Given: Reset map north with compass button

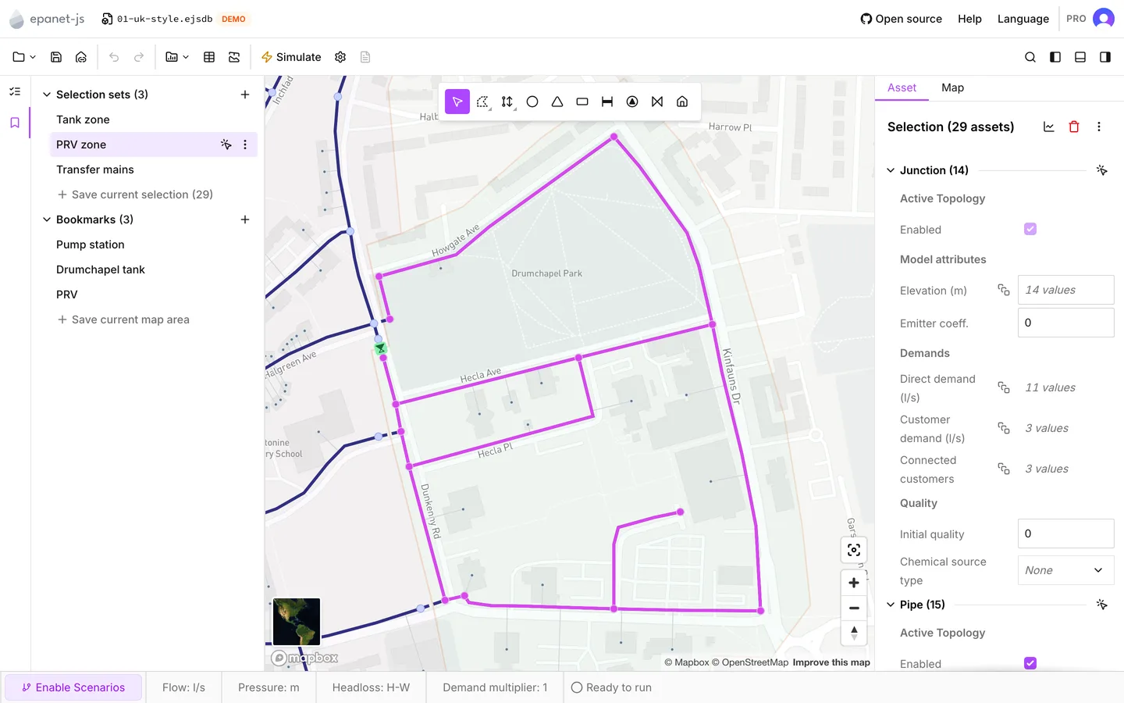Looking at the screenshot, I should tap(854, 633).
